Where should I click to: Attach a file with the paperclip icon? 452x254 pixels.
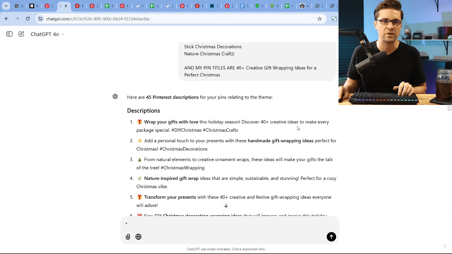(128, 237)
